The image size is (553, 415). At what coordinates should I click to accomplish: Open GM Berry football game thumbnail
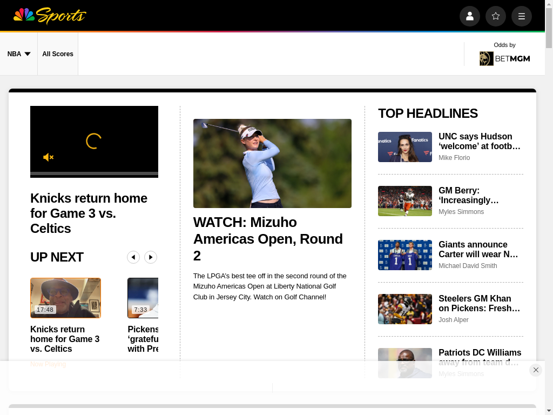pos(405,201)
